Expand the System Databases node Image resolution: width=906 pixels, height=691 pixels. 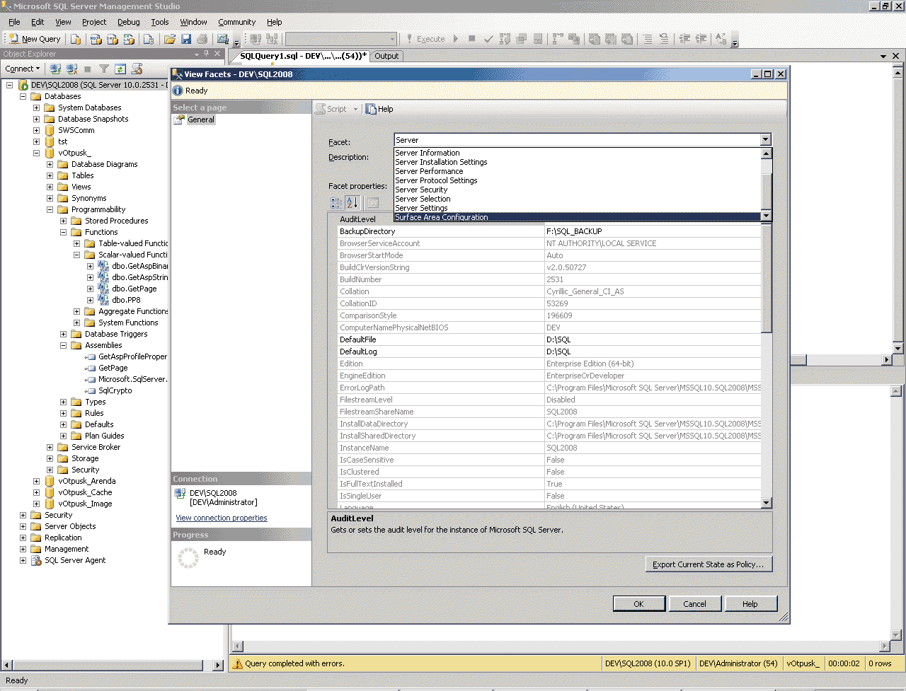click(x=36, y=108)
